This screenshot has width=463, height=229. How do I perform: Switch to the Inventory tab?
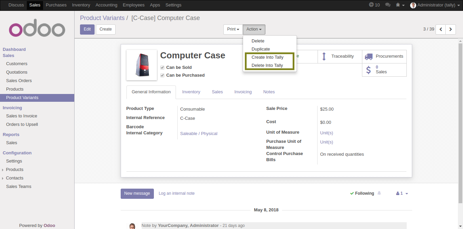click(x=191, y=92)
